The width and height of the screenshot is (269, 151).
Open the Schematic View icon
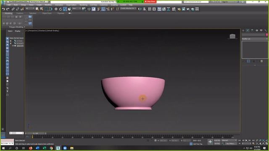(169, 9)
